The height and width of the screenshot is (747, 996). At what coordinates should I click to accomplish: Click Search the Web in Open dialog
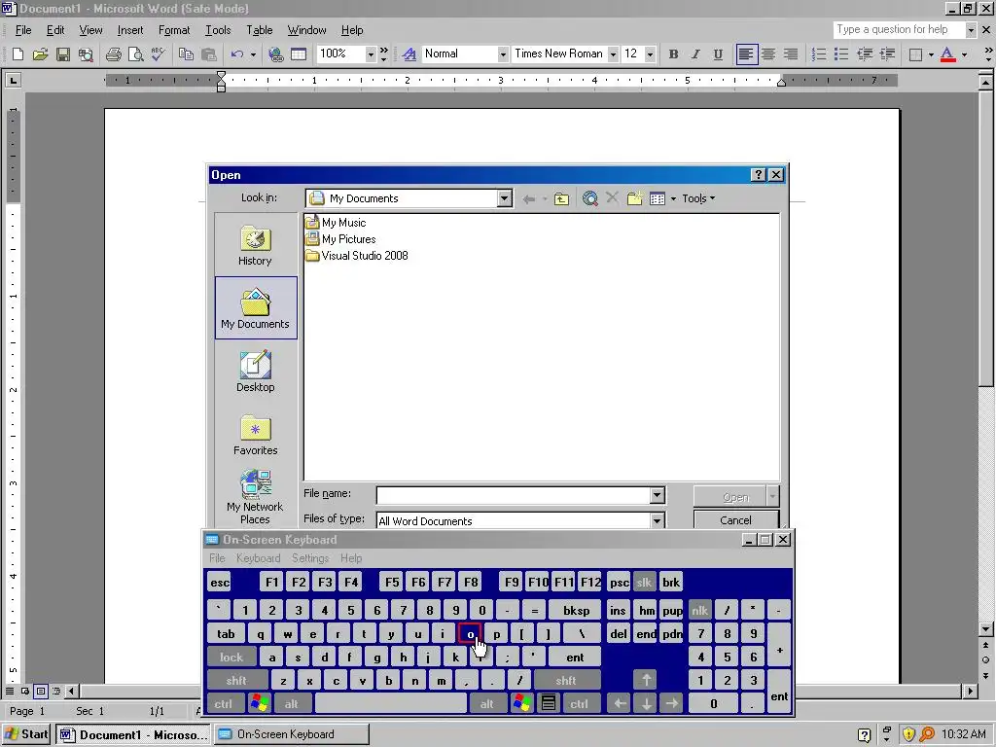point(590,198)
